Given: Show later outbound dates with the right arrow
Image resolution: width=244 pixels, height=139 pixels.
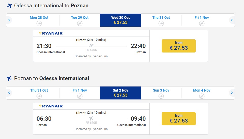Looking at the screenshot, I should (x=232, y=20).
